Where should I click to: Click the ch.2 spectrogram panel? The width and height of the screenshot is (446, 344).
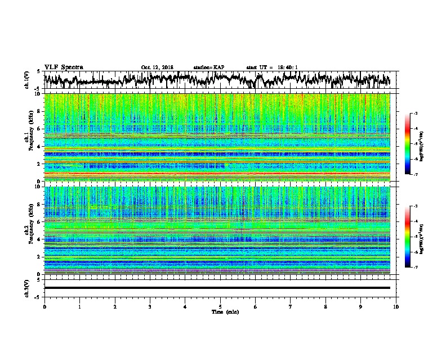[217, 230]
